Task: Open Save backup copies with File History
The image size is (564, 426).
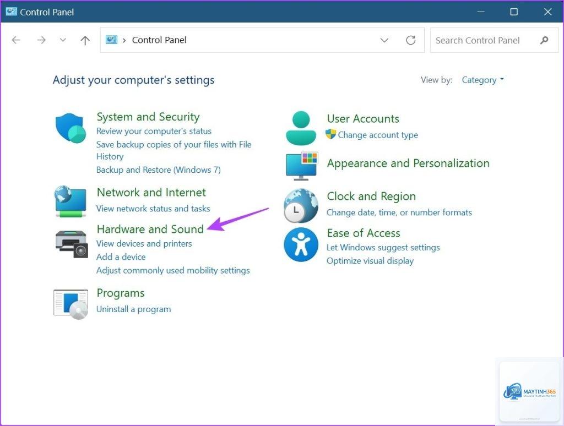Action: 173,150
